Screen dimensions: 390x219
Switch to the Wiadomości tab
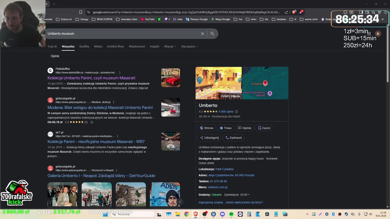(x=137, y=47)
